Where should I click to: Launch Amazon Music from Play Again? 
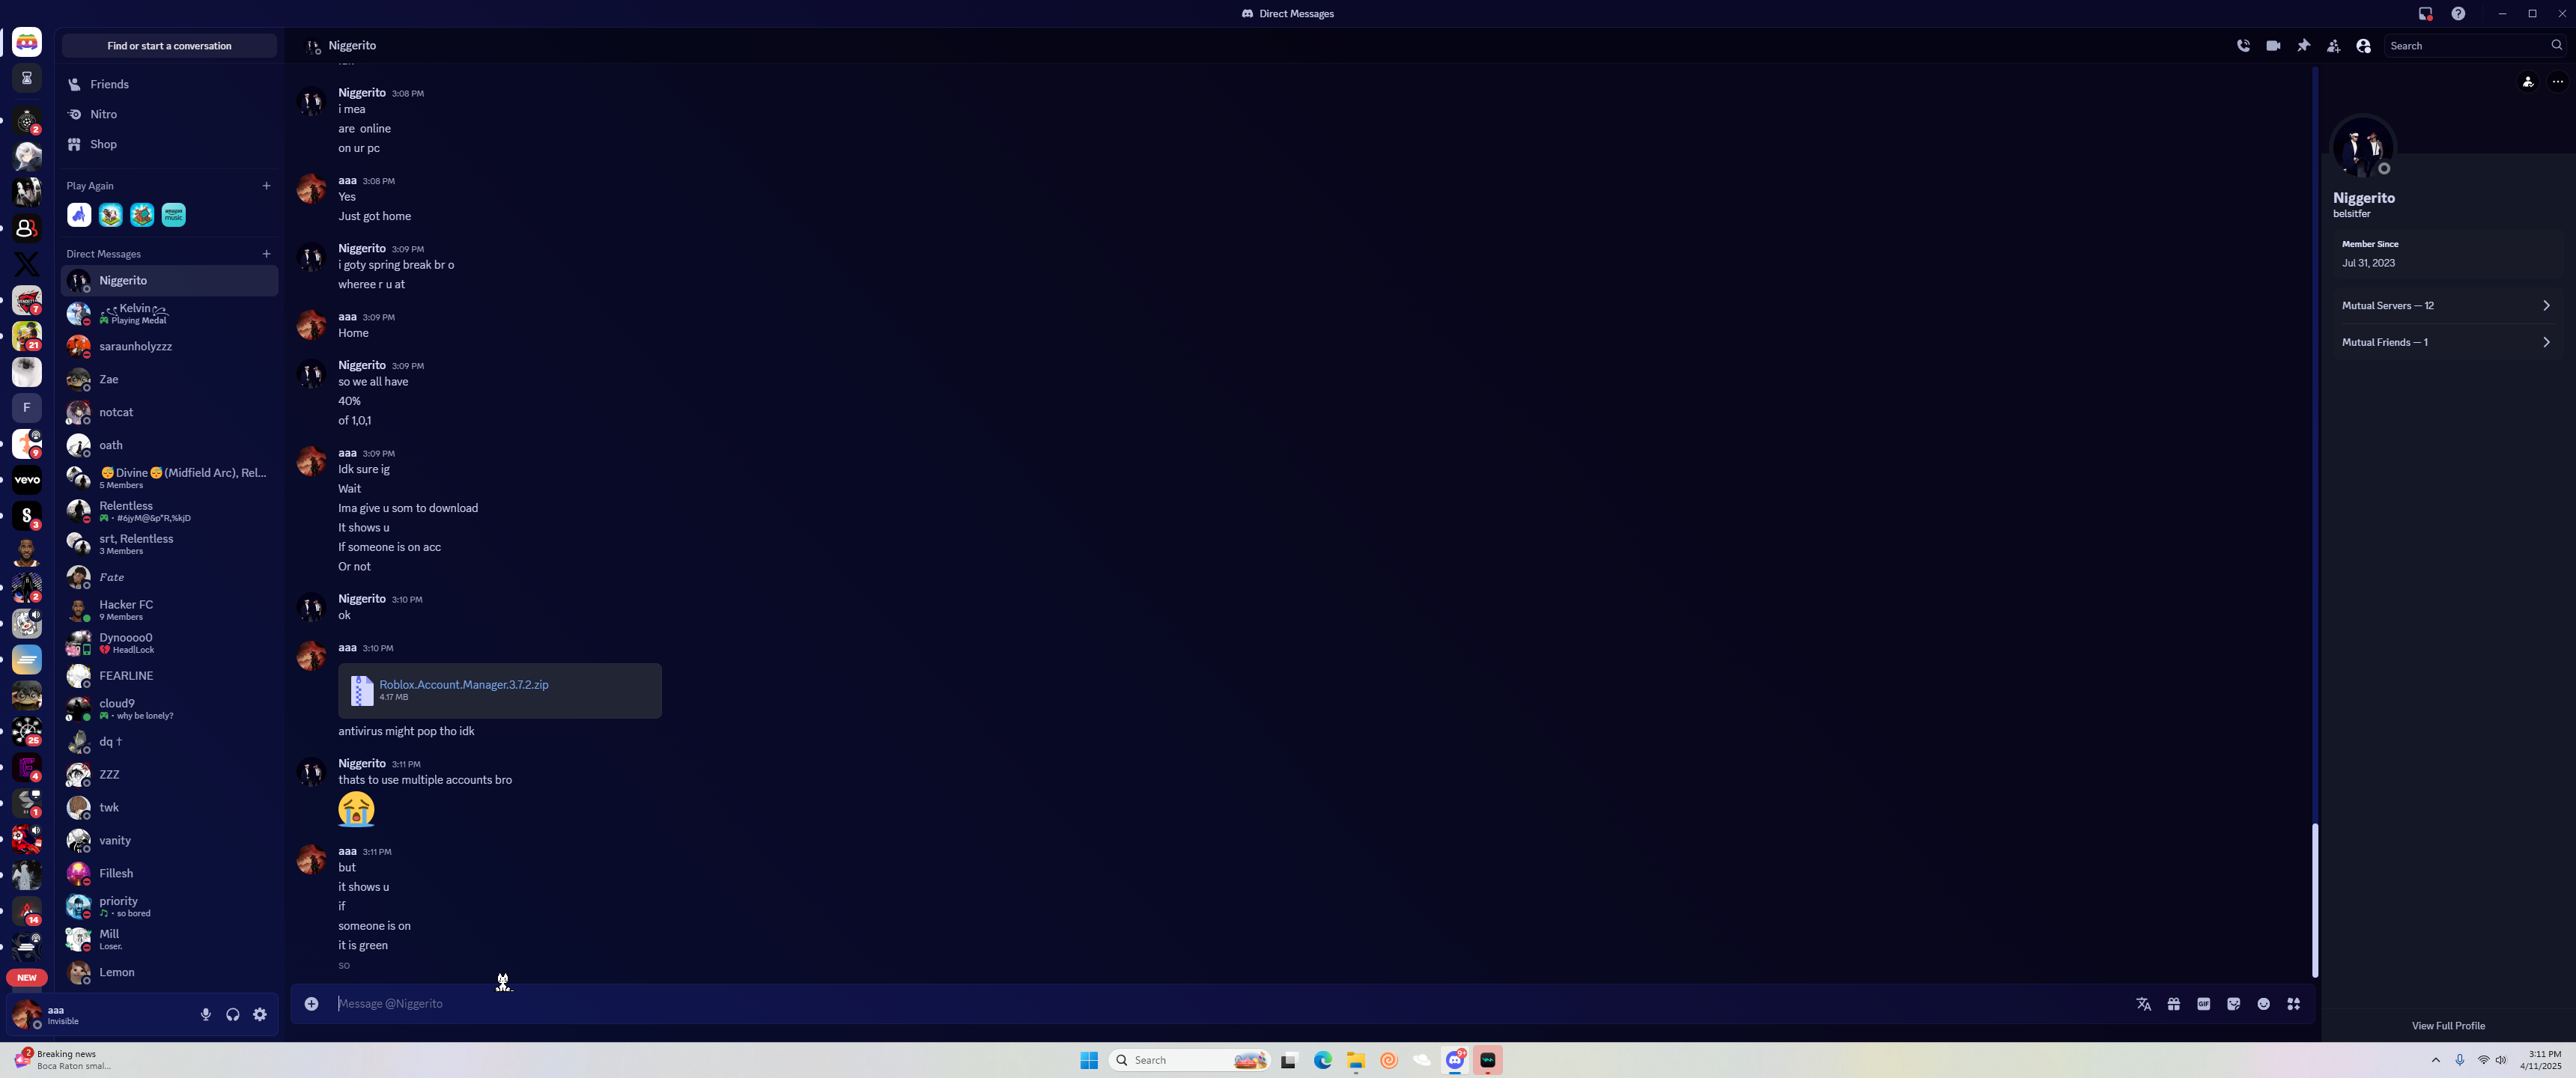point(173,215)
